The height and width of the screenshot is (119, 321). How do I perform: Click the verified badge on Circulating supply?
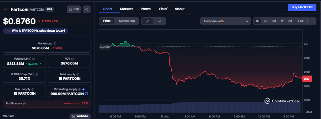point(83,89)
